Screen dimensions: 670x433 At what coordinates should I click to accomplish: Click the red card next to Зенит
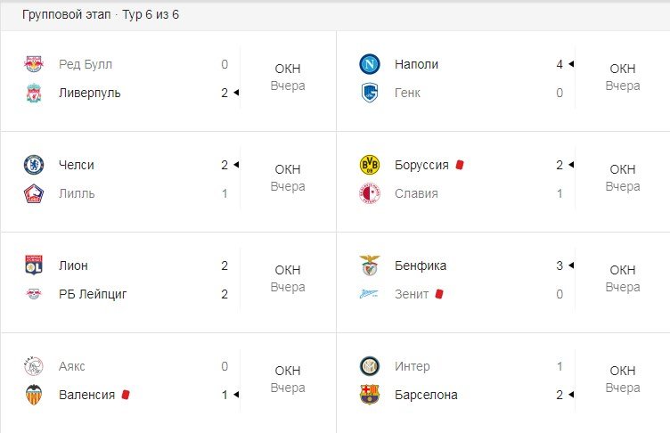point(439,294)
